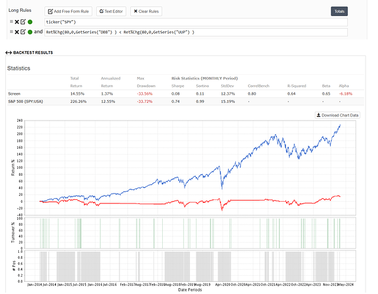Click the Add Free Form Rule button
Viewport: 378px width, 294px height.
(x=68, y=11)
